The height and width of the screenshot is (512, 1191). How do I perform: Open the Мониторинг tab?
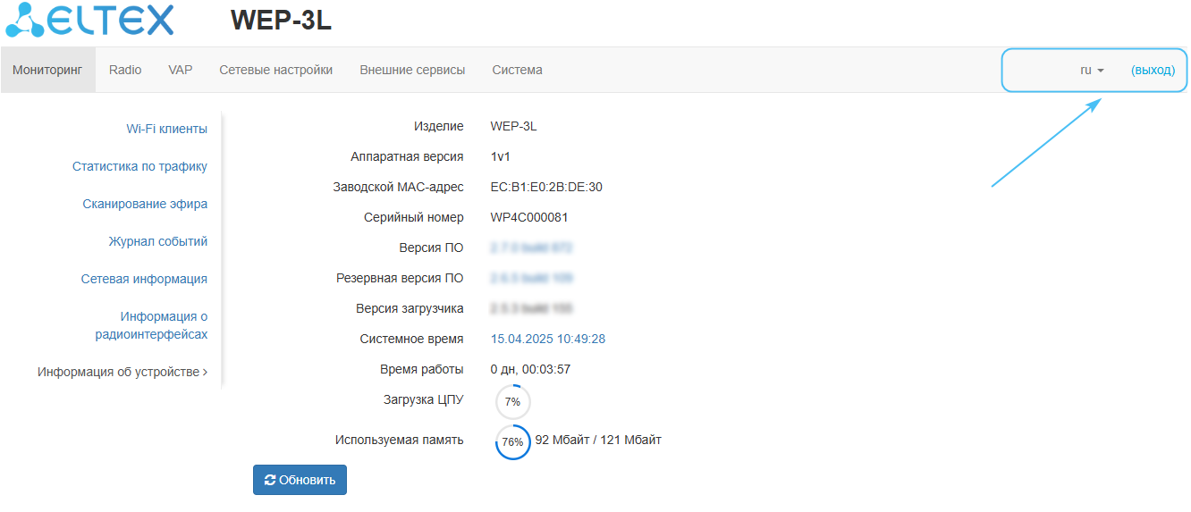[x=47, y=70]
